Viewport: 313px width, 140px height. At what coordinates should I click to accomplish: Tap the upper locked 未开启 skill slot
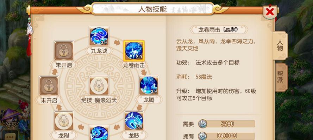pyautogui.click(x=64, y=51)
